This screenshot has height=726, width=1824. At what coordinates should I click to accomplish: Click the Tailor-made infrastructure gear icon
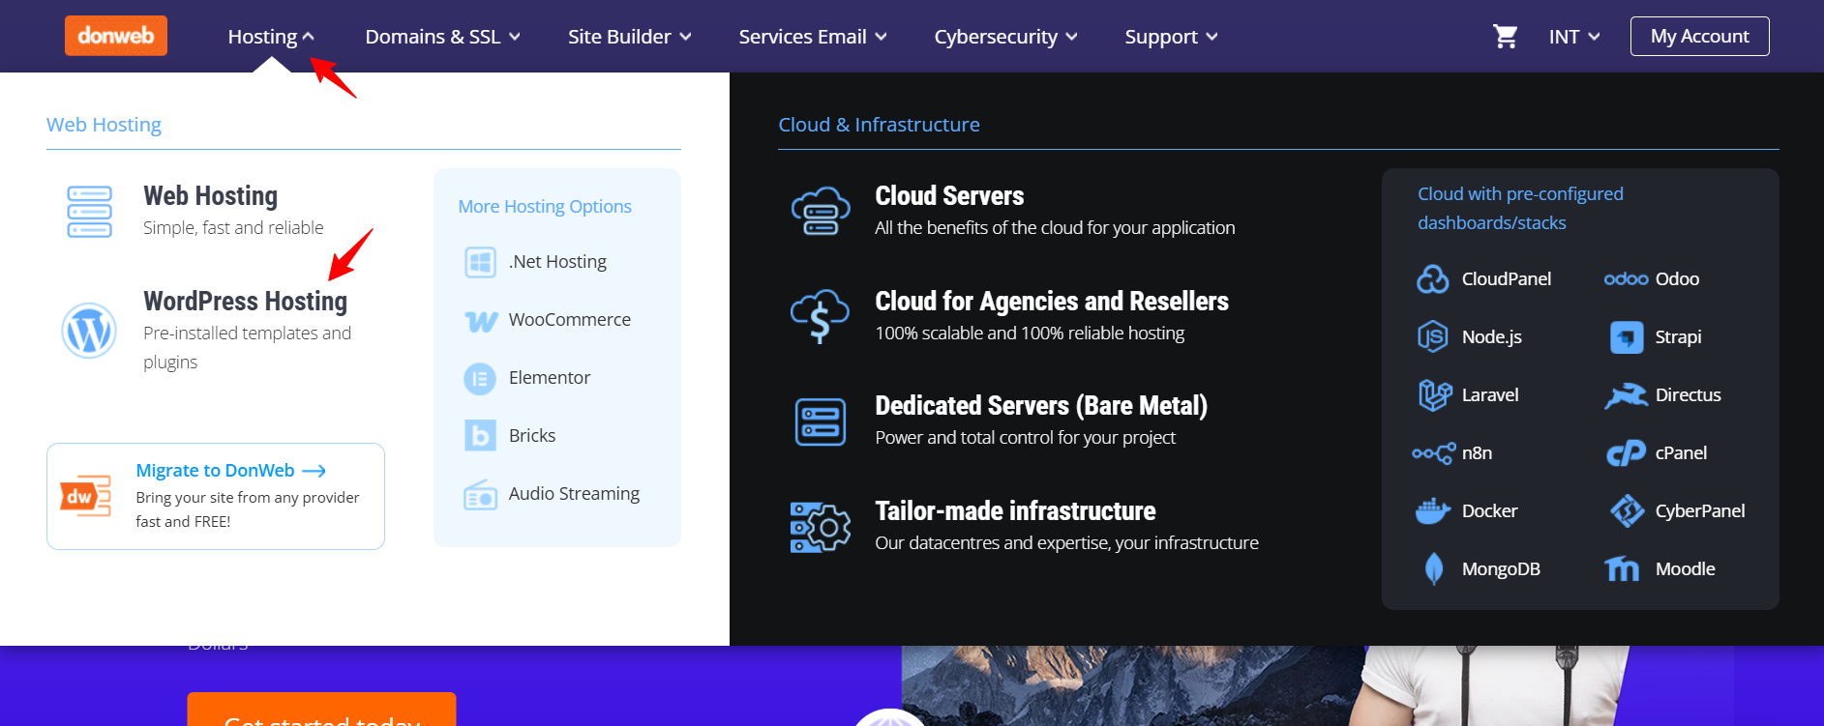tap(820, 527)
